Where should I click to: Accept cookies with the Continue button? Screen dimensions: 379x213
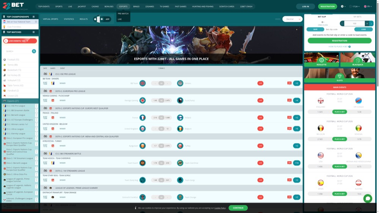[x=238, y=208]
